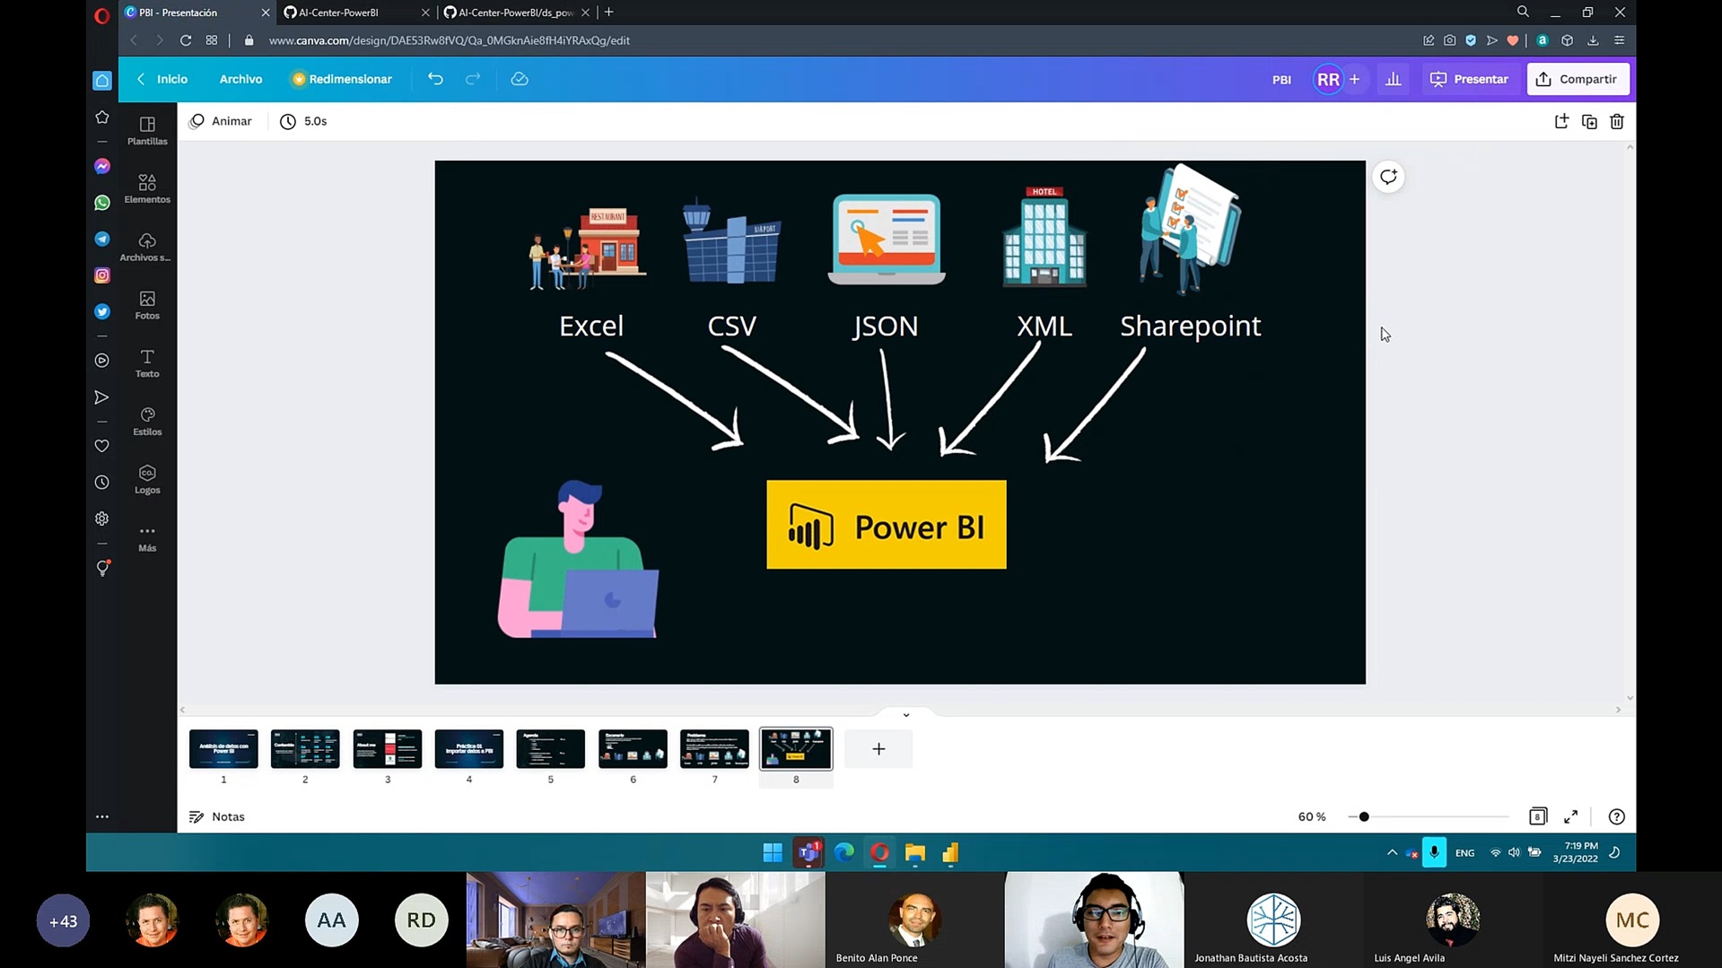Show hidden system tray icons
Image resolution: width=1722 pixels, height=968 pixels.
tap(1392, 852)
